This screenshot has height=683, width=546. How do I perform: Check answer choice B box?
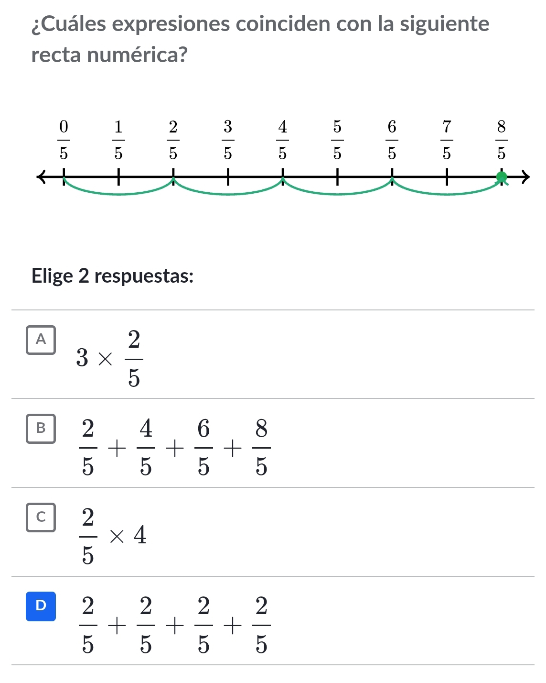tap(41, 429)
